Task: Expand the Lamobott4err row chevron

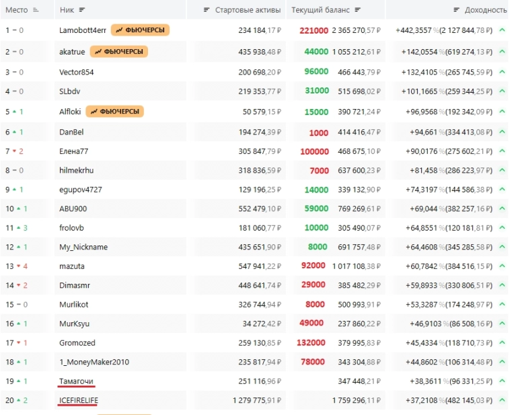Action: (x=502, y=30)
